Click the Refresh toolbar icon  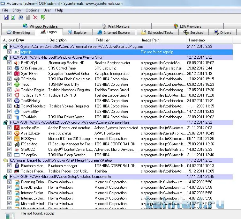(13, 18)
